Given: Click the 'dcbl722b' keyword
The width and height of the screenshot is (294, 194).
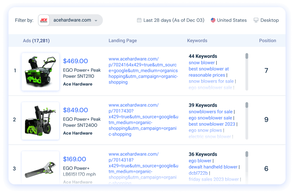Looking at the screenshot, I should pos(198,173).
